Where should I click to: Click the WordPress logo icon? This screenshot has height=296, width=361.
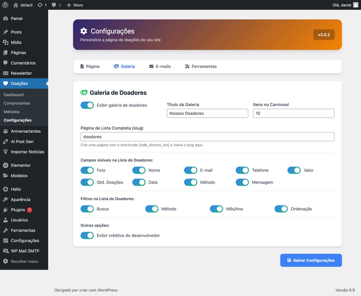pos(5,5)
